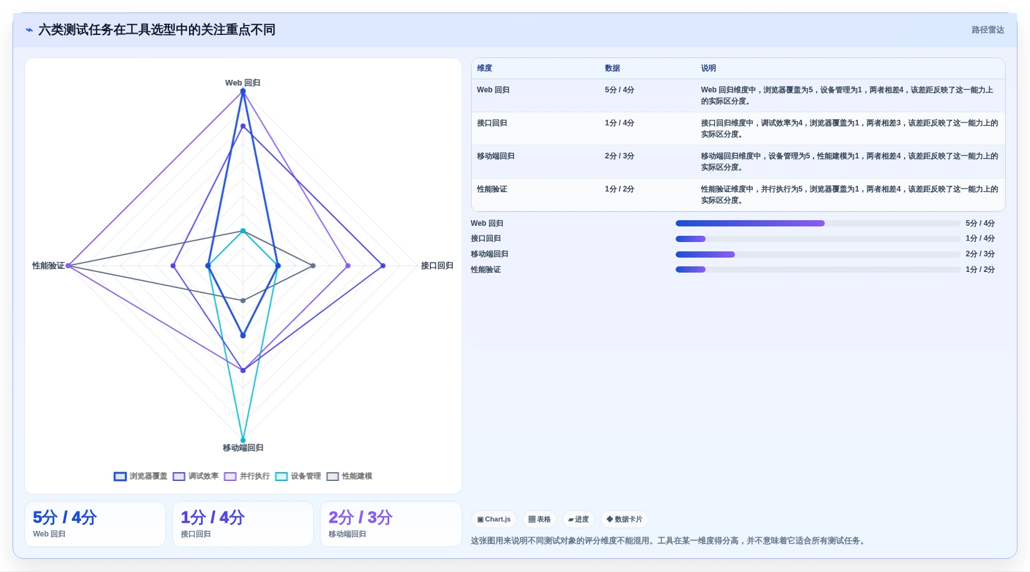Click the 说明 column header
The image size is (1030, 572).
[708, 68]
